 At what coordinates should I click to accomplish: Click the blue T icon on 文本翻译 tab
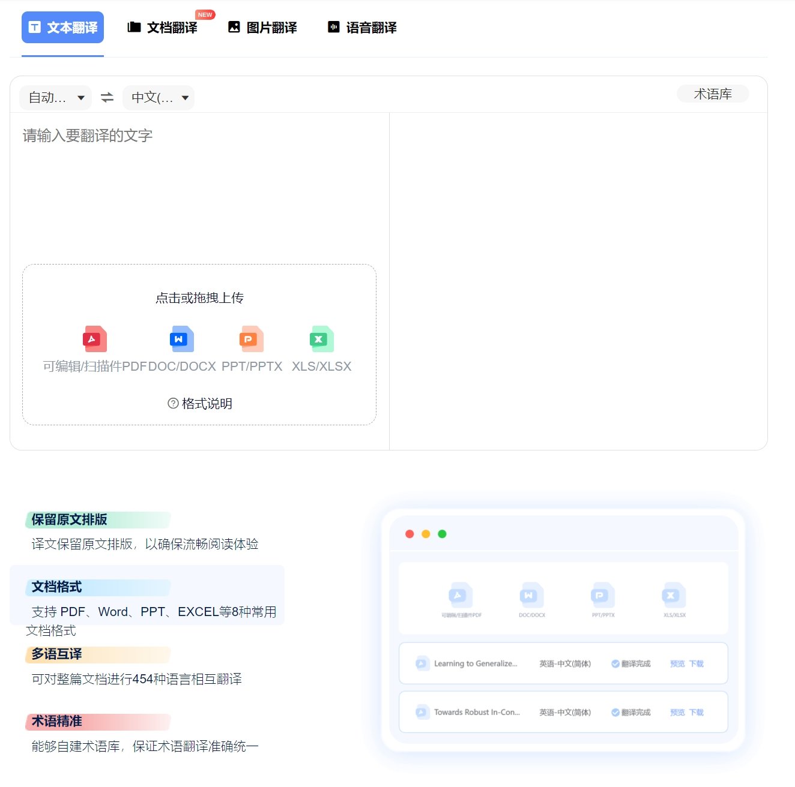pos(36,27)
